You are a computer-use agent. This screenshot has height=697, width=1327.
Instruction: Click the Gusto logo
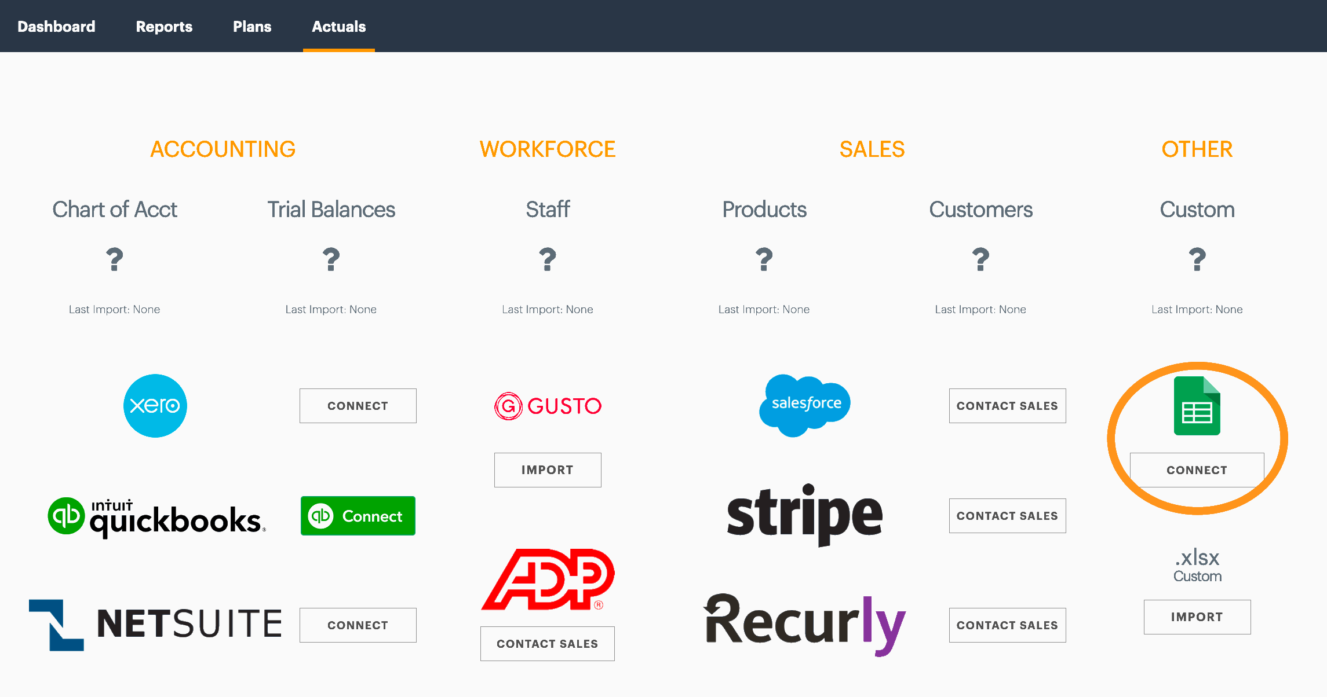548,406
